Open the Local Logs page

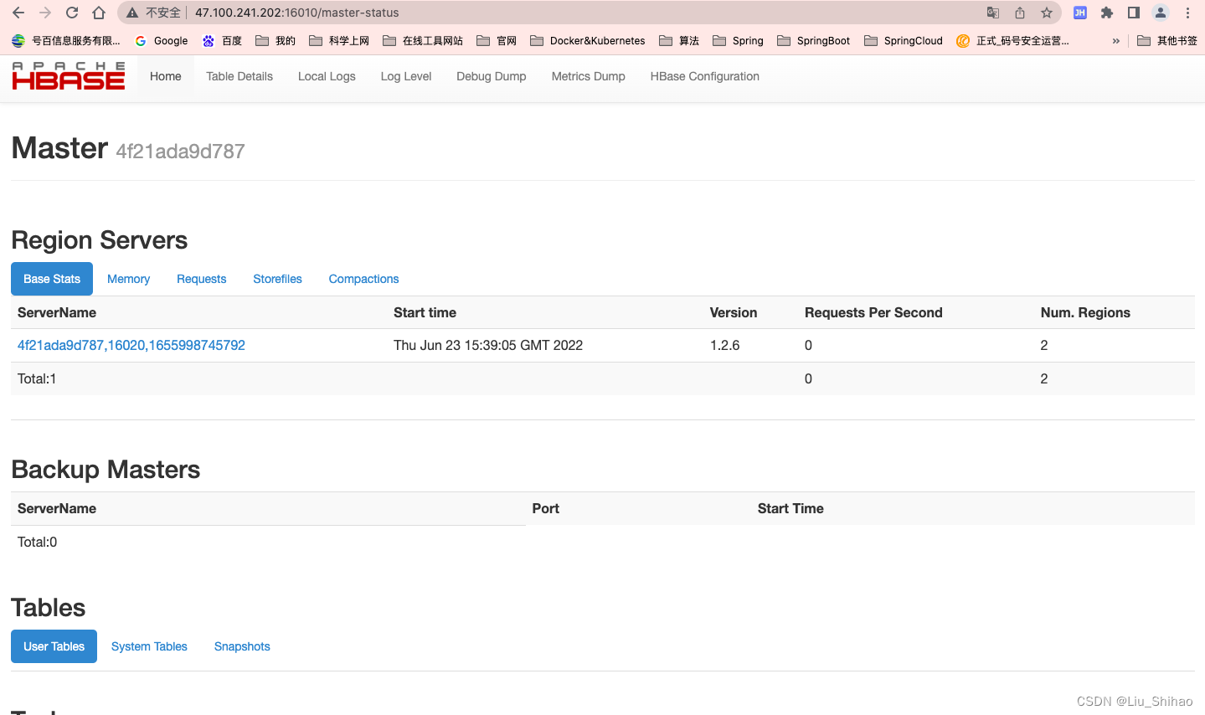pos(327,76)
